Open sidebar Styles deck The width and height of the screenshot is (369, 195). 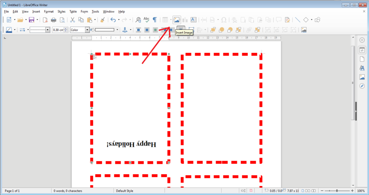click(362, 68)
